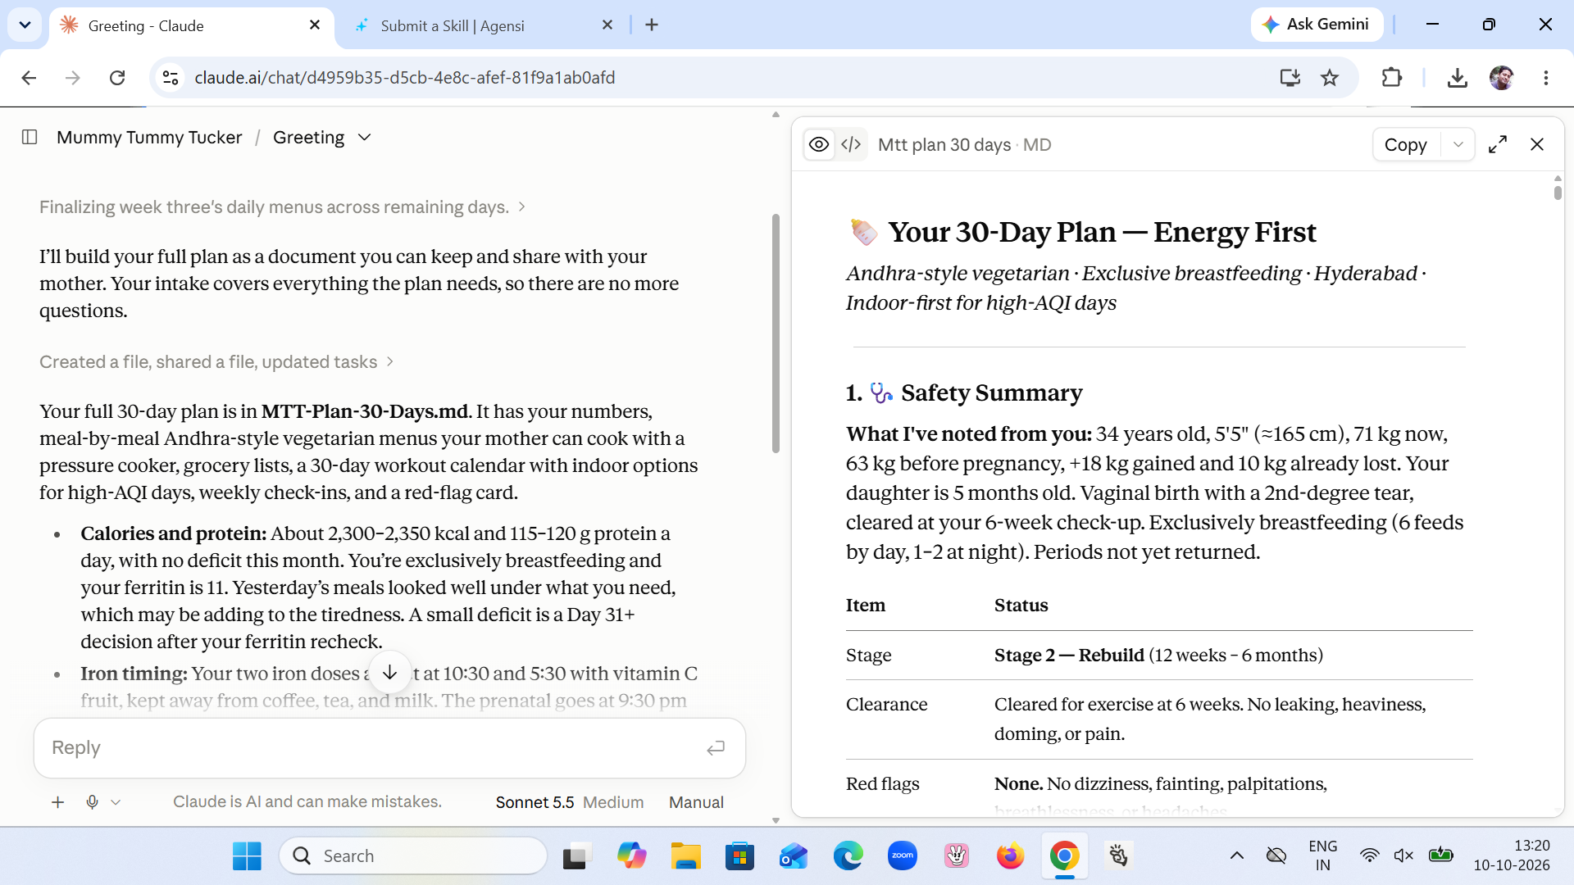The width and height of the screenshot is (1574, 885).
Task: Click the address bar URL
Action: coord(405,78)
